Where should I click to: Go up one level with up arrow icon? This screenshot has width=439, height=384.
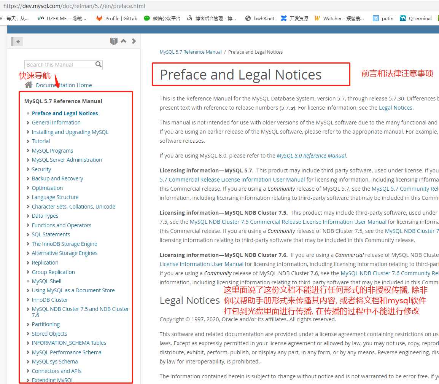click(124, 41)
